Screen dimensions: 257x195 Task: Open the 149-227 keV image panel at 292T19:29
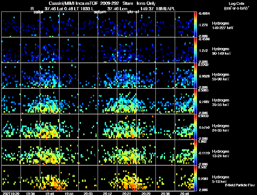click(11, 24)
